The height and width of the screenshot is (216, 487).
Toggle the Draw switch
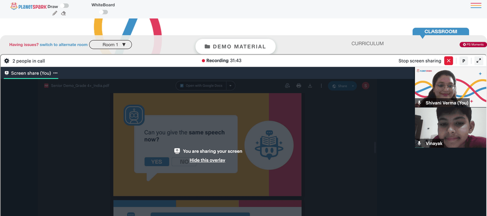pyautogui.click(x=65, y=5)
